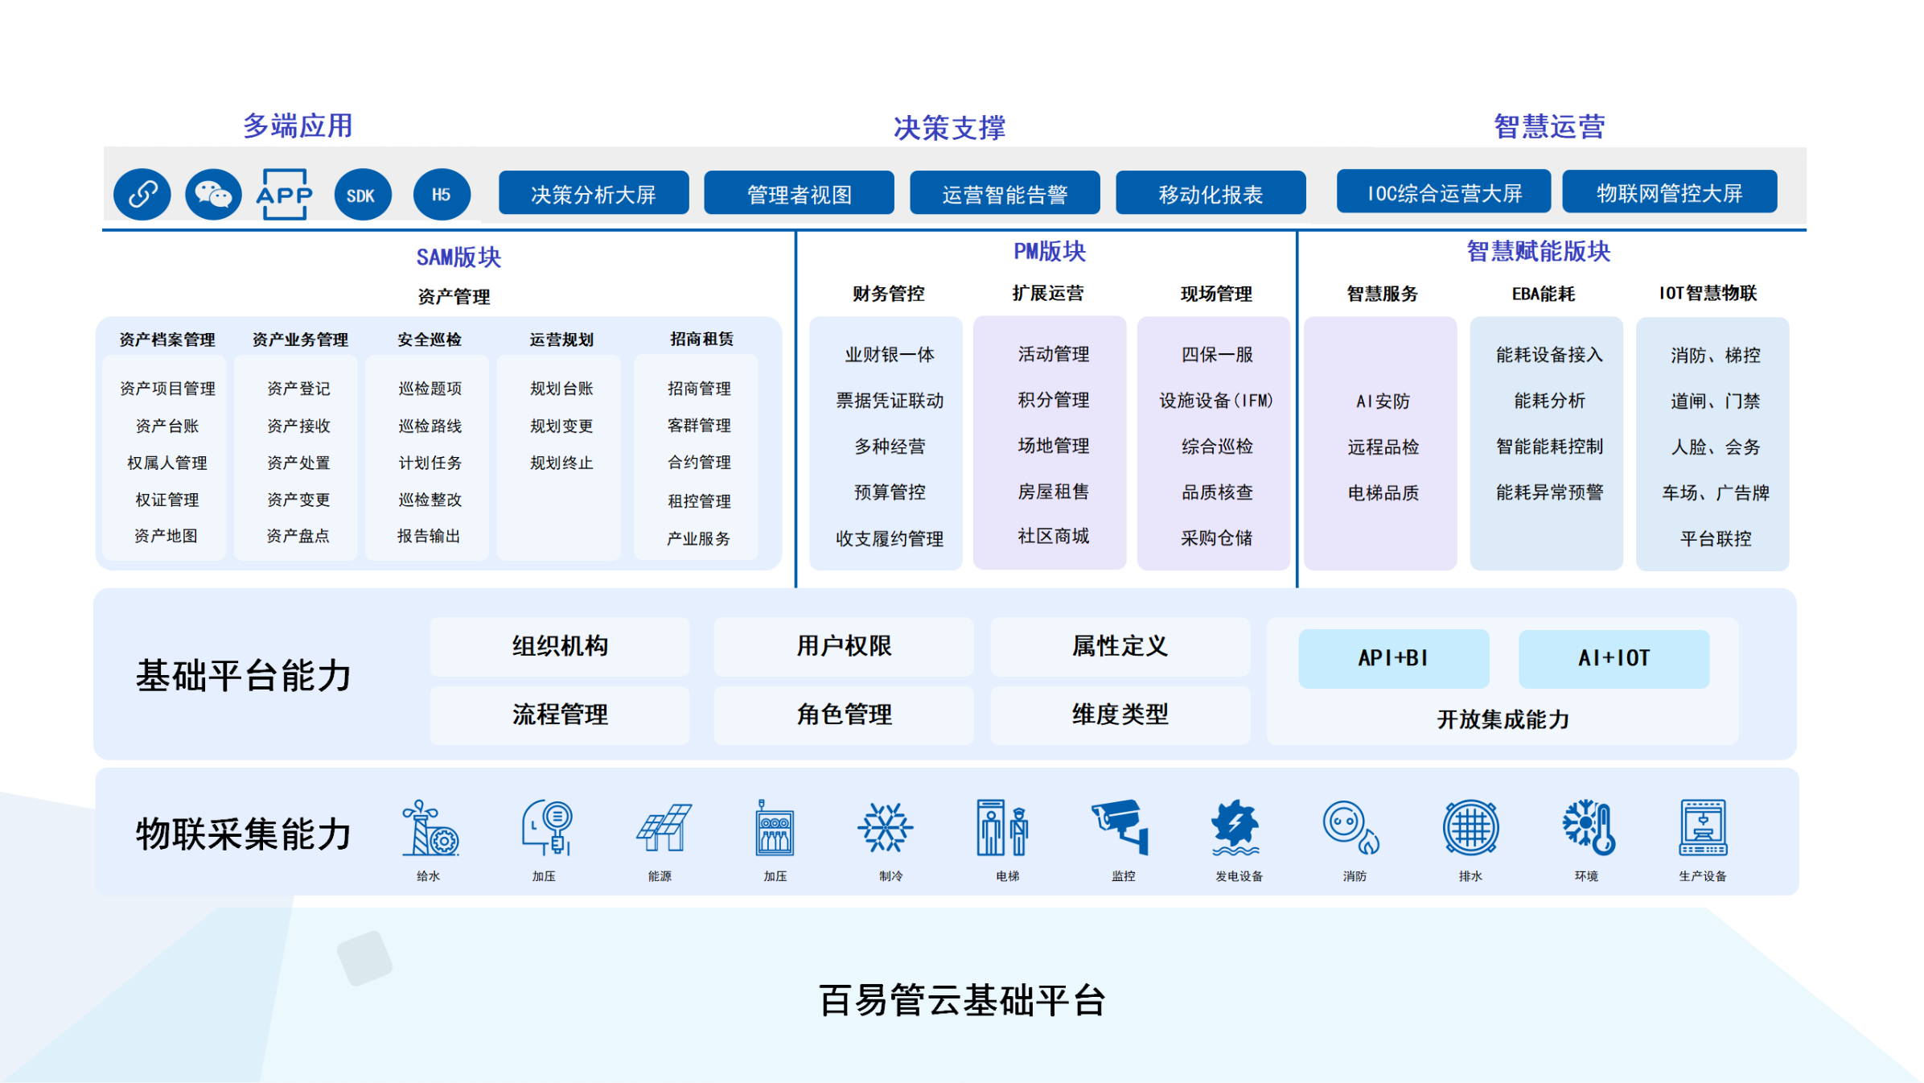This screenshot has height=1083, width=1924.
Task: Click the WeChat chat bubbles icon
Action: coord(213,194)
